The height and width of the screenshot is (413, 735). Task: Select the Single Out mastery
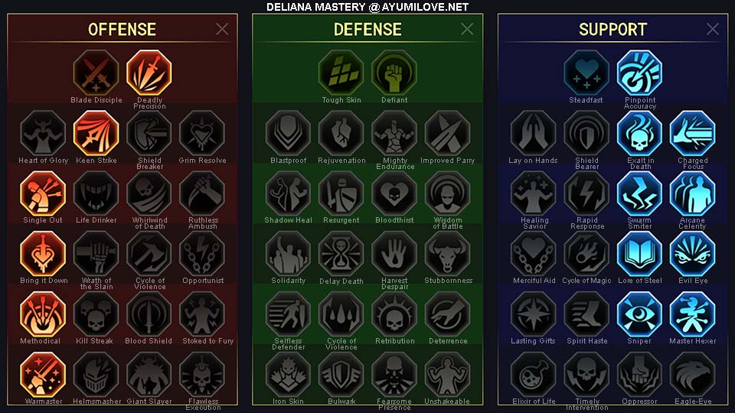43,193
